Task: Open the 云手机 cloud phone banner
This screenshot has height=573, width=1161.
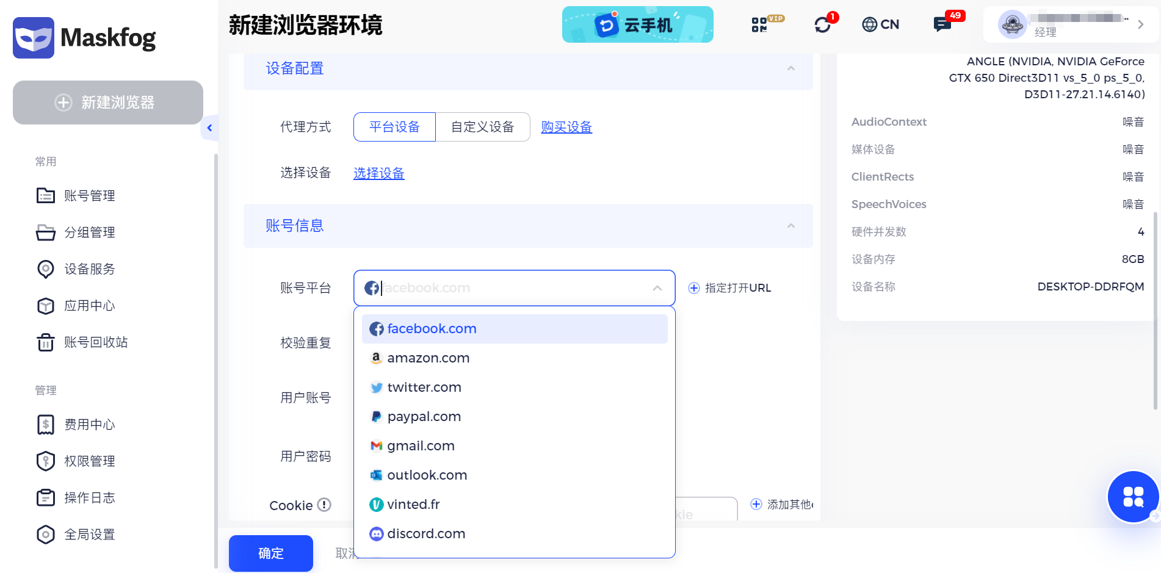Action: (x=637, y=24)
